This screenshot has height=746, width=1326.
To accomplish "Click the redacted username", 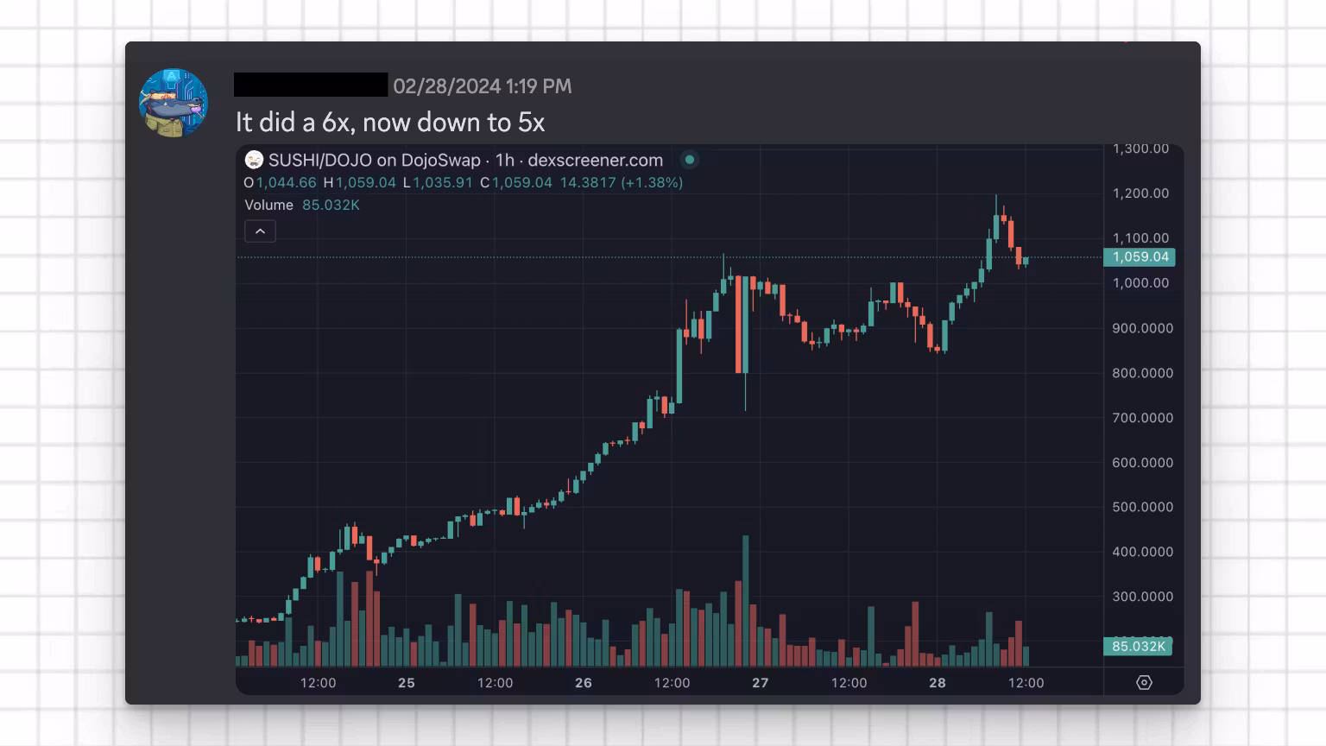I will (311, 85).
